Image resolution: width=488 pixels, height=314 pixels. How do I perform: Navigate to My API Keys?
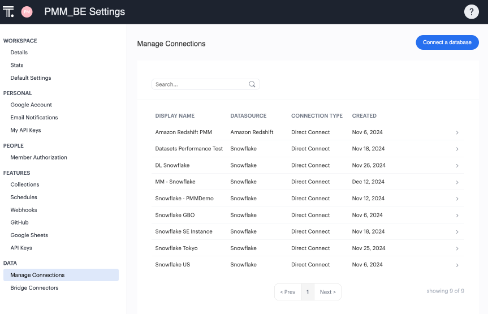tap(25, 130)
